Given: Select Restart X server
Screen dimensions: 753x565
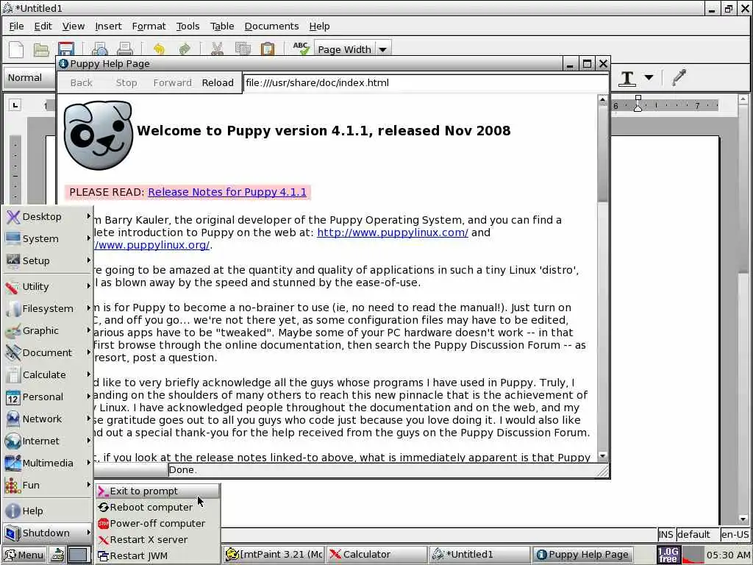Looking at the screenshot, I should tap(158, 540).
